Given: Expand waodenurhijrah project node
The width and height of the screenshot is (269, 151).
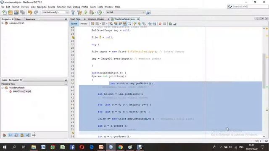Looking at the screenshot, I should [3, 23].
